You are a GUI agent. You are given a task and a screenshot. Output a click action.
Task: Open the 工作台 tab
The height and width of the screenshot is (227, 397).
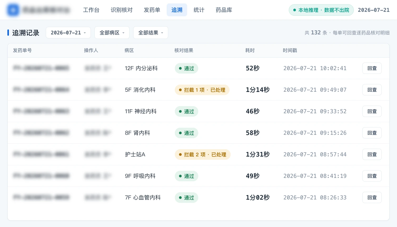coord(91,10)
